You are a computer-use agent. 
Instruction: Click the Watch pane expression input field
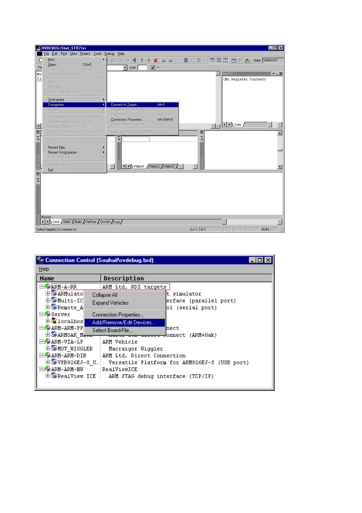(136, 139)
